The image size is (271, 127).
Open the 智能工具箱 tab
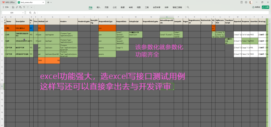click(177, 7)
